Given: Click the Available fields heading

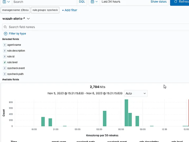Looking at the screenshot, I should pyautogui.click(x=11, y=79).
